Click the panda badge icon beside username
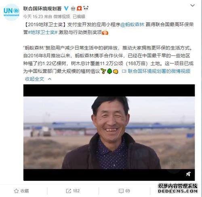 [x=86, y=8]
